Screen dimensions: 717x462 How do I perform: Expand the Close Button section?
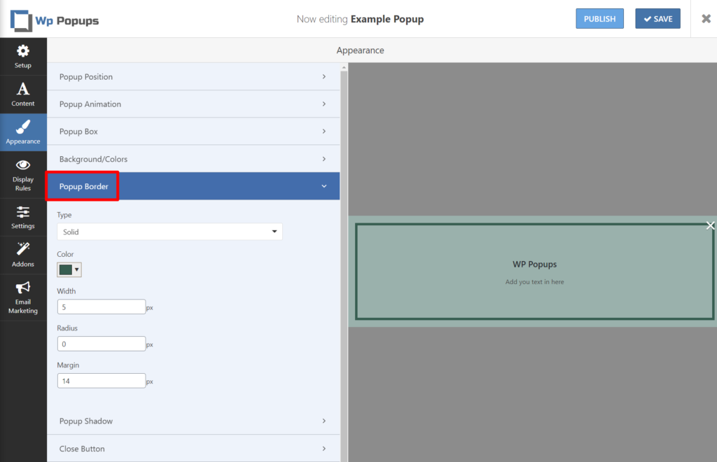[x=194, y=448]
